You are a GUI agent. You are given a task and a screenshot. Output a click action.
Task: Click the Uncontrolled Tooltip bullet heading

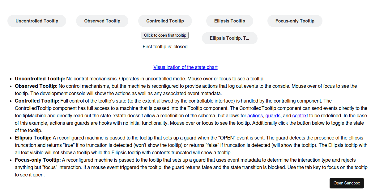(x=40, y=79)
